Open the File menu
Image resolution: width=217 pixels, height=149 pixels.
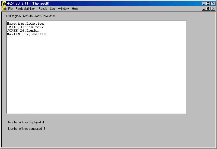tap(10, 9)
